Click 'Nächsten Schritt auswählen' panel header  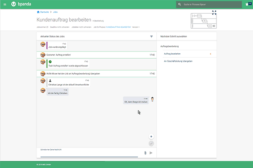click(174, 36)
